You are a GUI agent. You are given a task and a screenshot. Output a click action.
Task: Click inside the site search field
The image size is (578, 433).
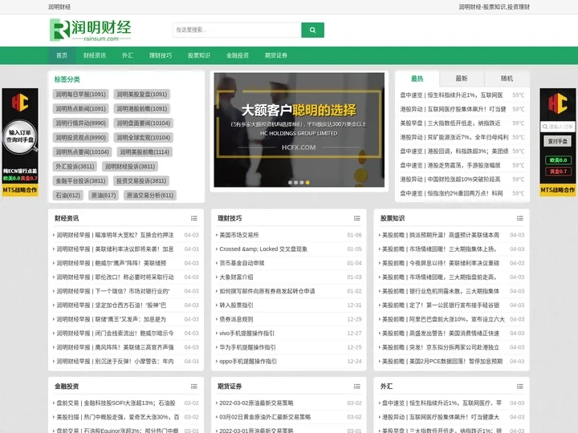coord(237,30)
